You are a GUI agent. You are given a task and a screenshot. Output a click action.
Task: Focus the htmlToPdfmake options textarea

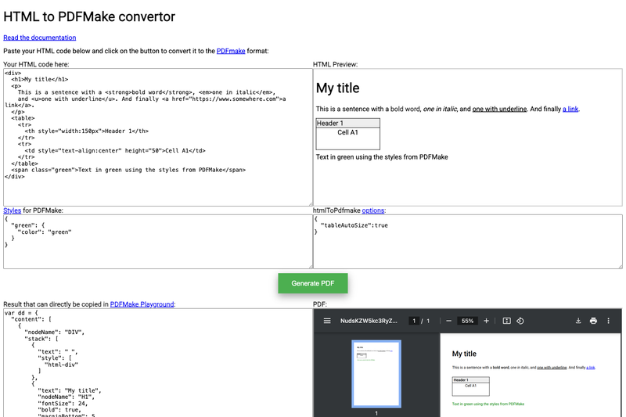(x=468, y=242)
